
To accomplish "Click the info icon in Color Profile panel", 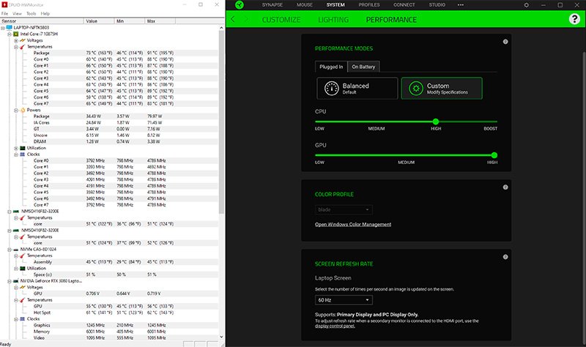I will click(505, 187).
